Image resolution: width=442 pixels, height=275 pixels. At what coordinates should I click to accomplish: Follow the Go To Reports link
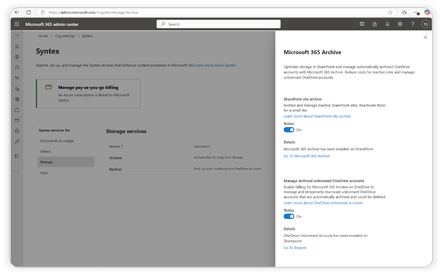(295, 248)
